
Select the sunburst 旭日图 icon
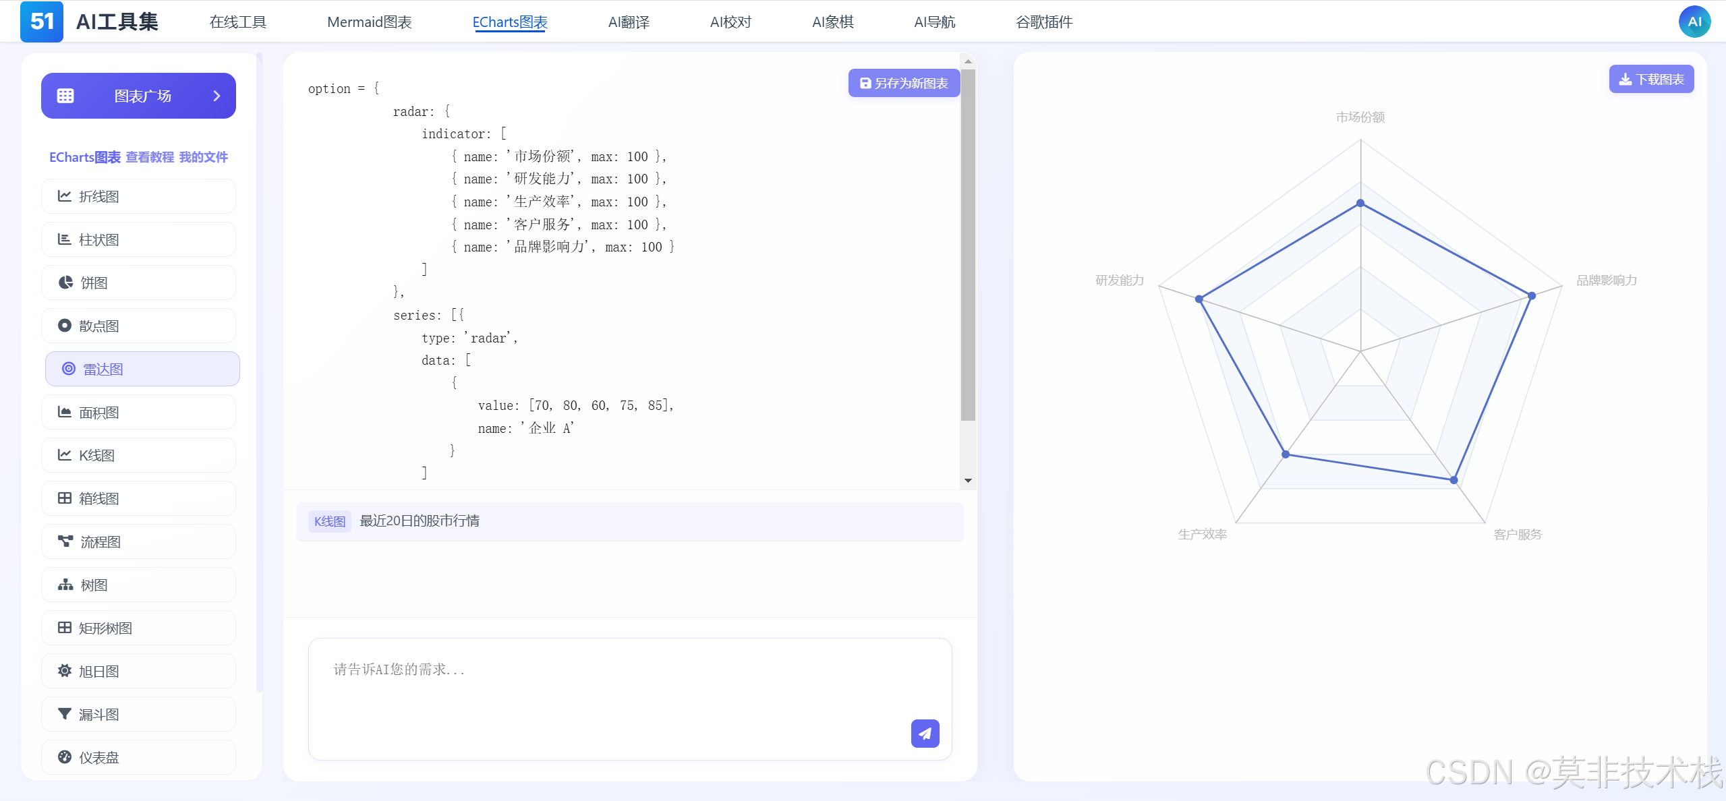click(x=65, y=671)
